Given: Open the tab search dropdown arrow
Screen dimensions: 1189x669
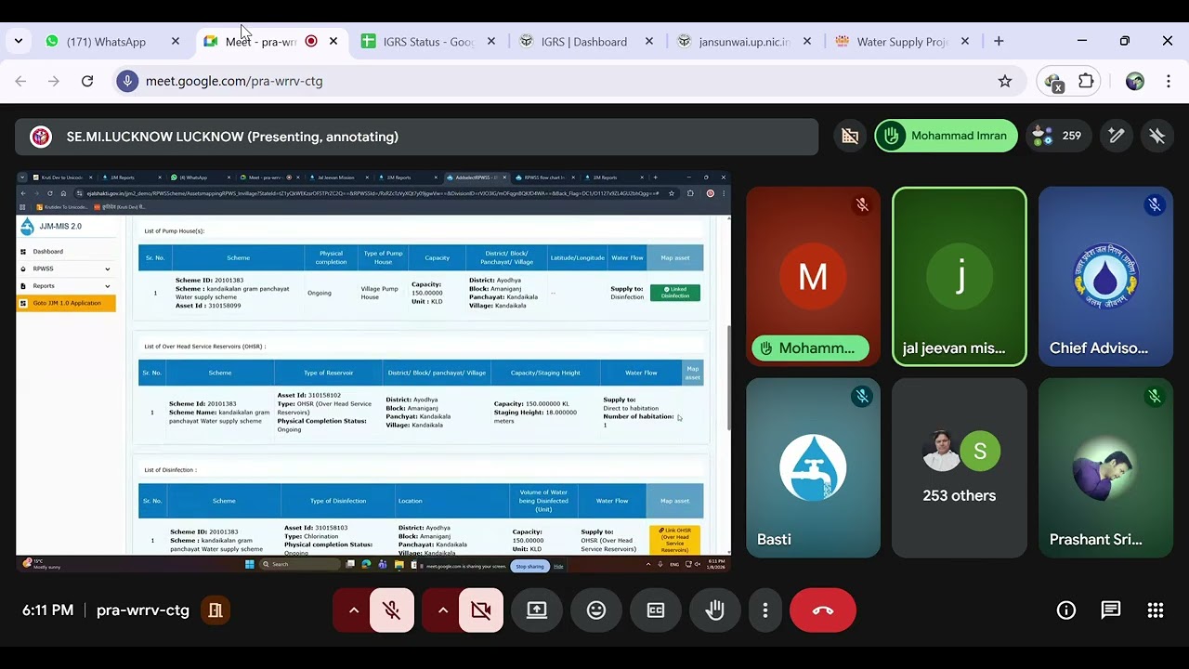Looking at the screenshot, I should pos(19,42).
